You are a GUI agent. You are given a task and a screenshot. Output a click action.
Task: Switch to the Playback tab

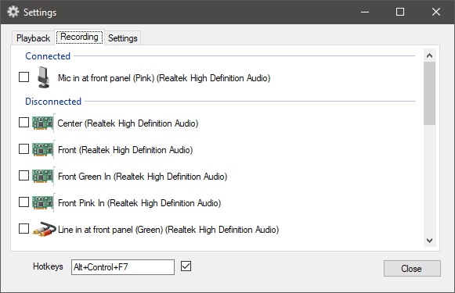33,38
